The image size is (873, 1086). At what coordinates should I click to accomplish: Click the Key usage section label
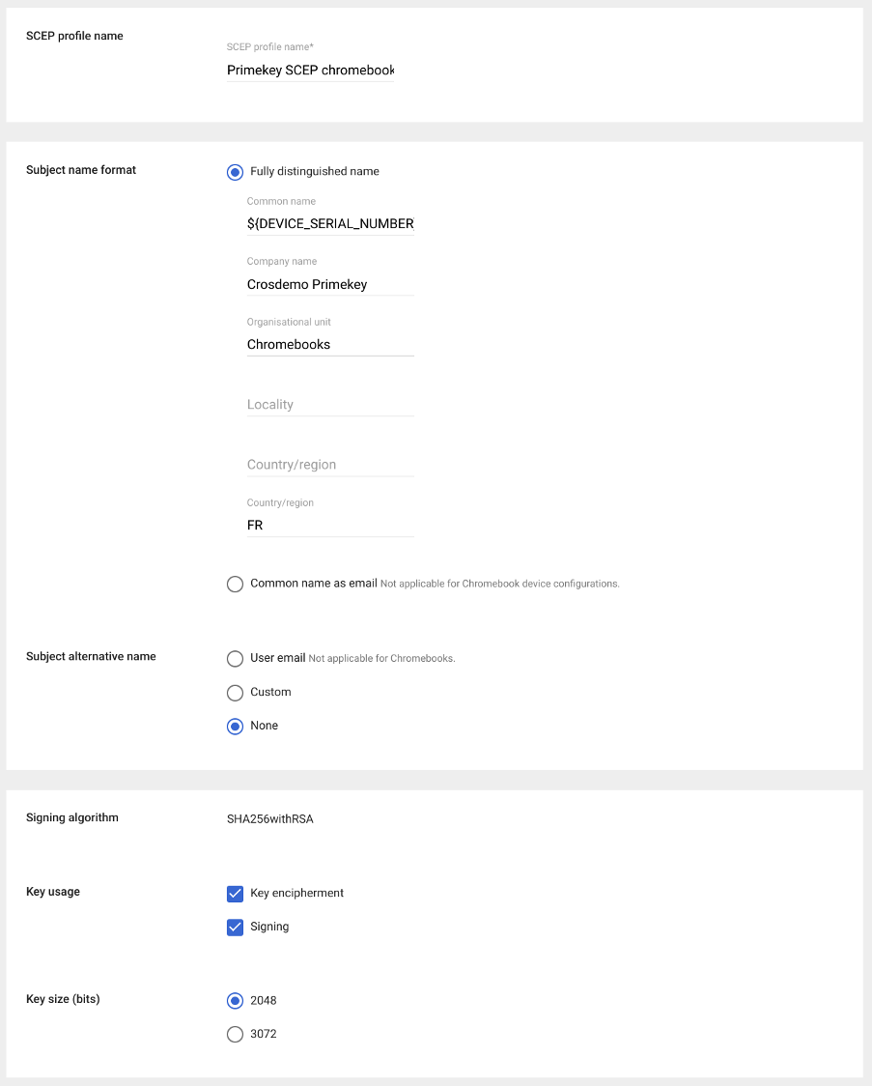[x=53, y=892]
